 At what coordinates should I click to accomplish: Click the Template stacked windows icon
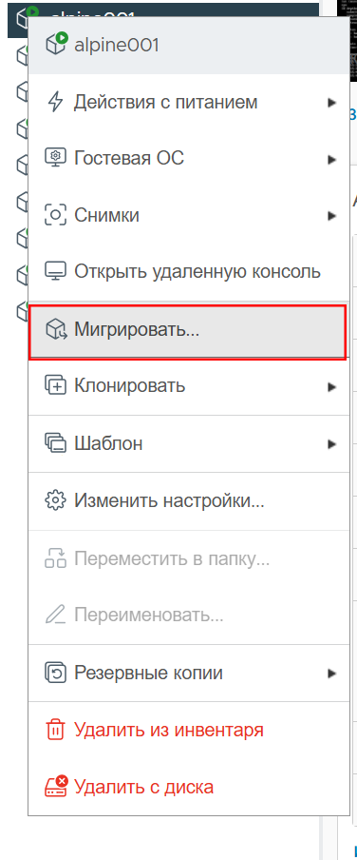pos(55,443)
